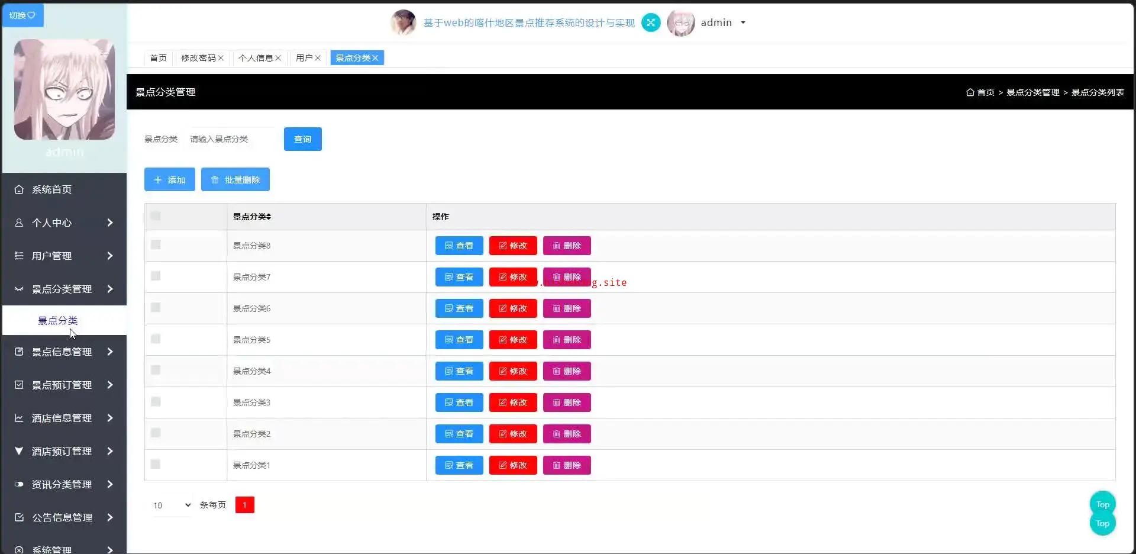Expand the 酒店预订管理 menu chevron

point(110,451)
